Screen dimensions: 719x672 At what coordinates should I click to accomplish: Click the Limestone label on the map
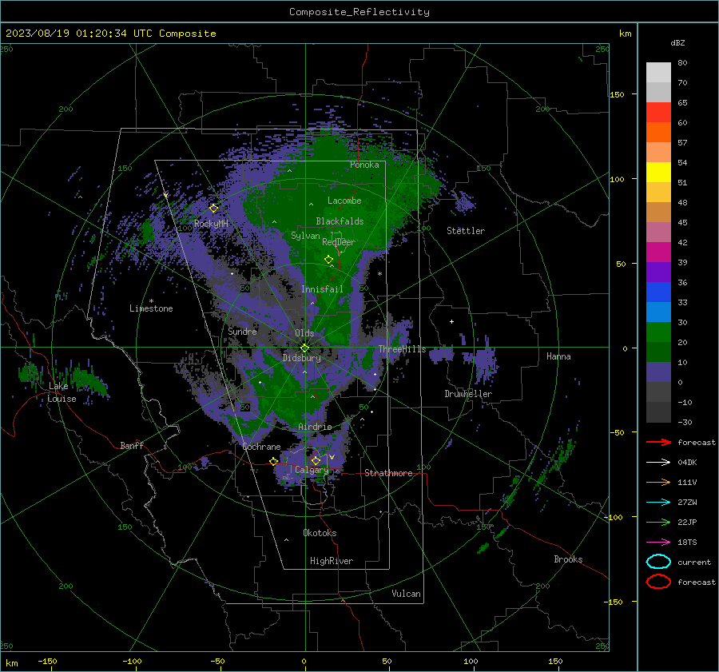151,308
